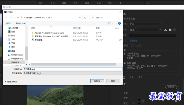This screenshot has width=184, height=105.
Task: Go up one folder level arrow
Action: click(18, 18)
